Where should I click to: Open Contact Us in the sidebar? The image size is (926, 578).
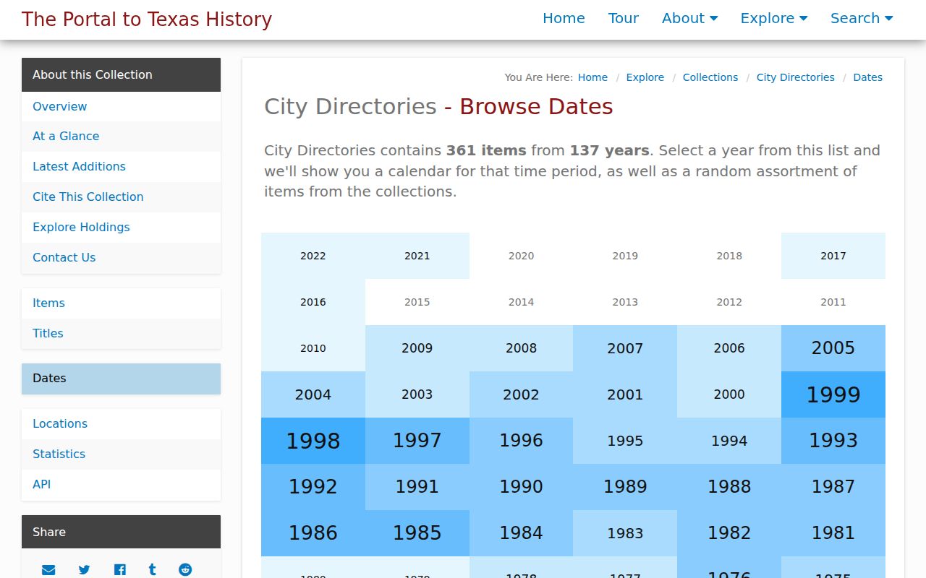pyautogui.click(x=121, y=257)
